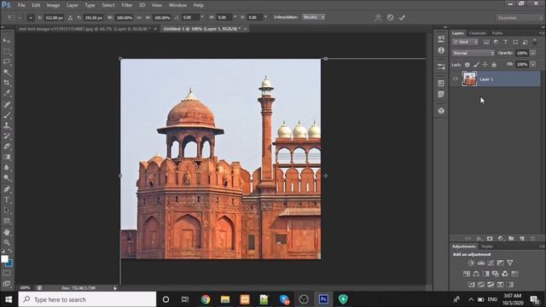
Task: Open the File menu
Action: (21, 5)
